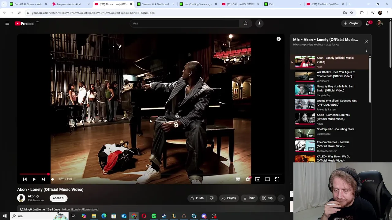Viewport: 392px width, 220px height.
Task: Play the Akon Lonely video
Action: pos(34,179)
